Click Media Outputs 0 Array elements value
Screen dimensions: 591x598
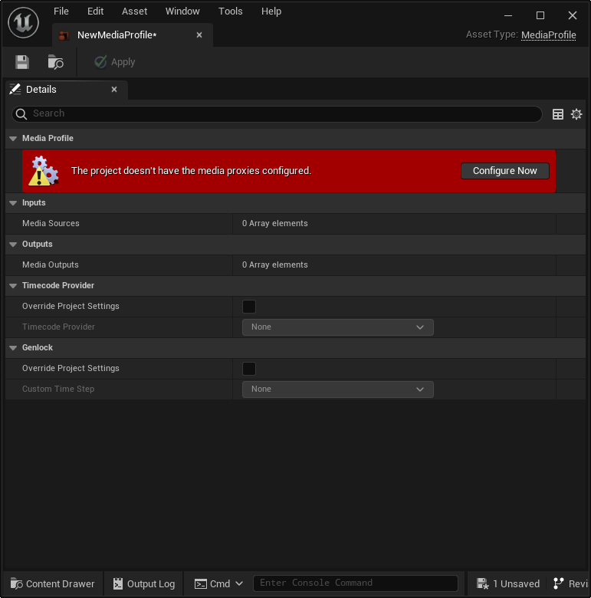pyautogui.click(x=274, y=265)
